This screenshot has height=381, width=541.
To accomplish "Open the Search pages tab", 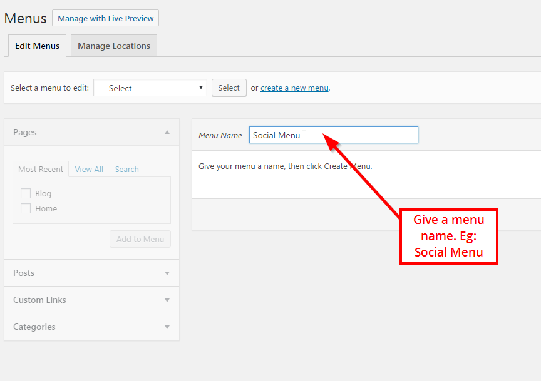I will (127, 170).
